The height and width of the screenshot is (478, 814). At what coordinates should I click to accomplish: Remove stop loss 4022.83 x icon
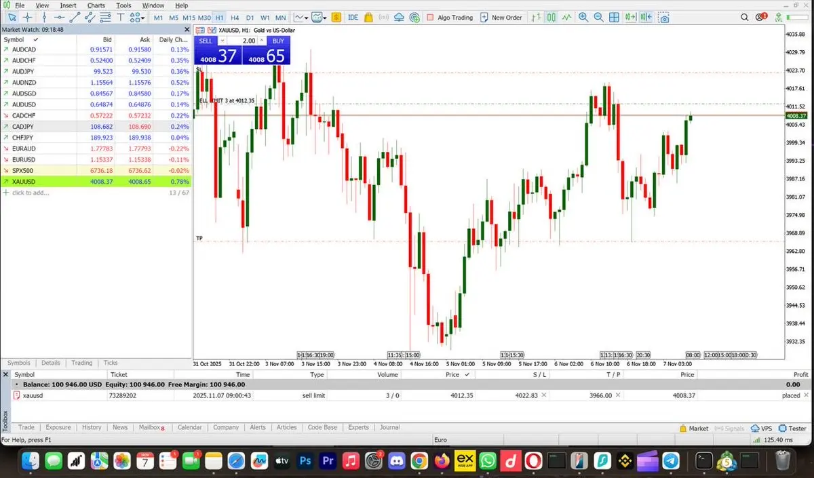[543, 395]
